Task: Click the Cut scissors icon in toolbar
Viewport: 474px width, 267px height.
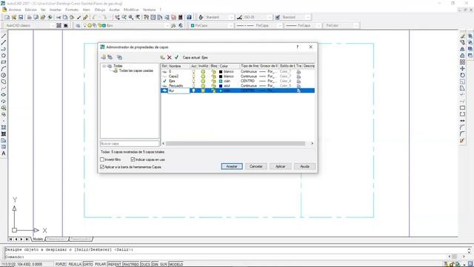Action: 59,17
